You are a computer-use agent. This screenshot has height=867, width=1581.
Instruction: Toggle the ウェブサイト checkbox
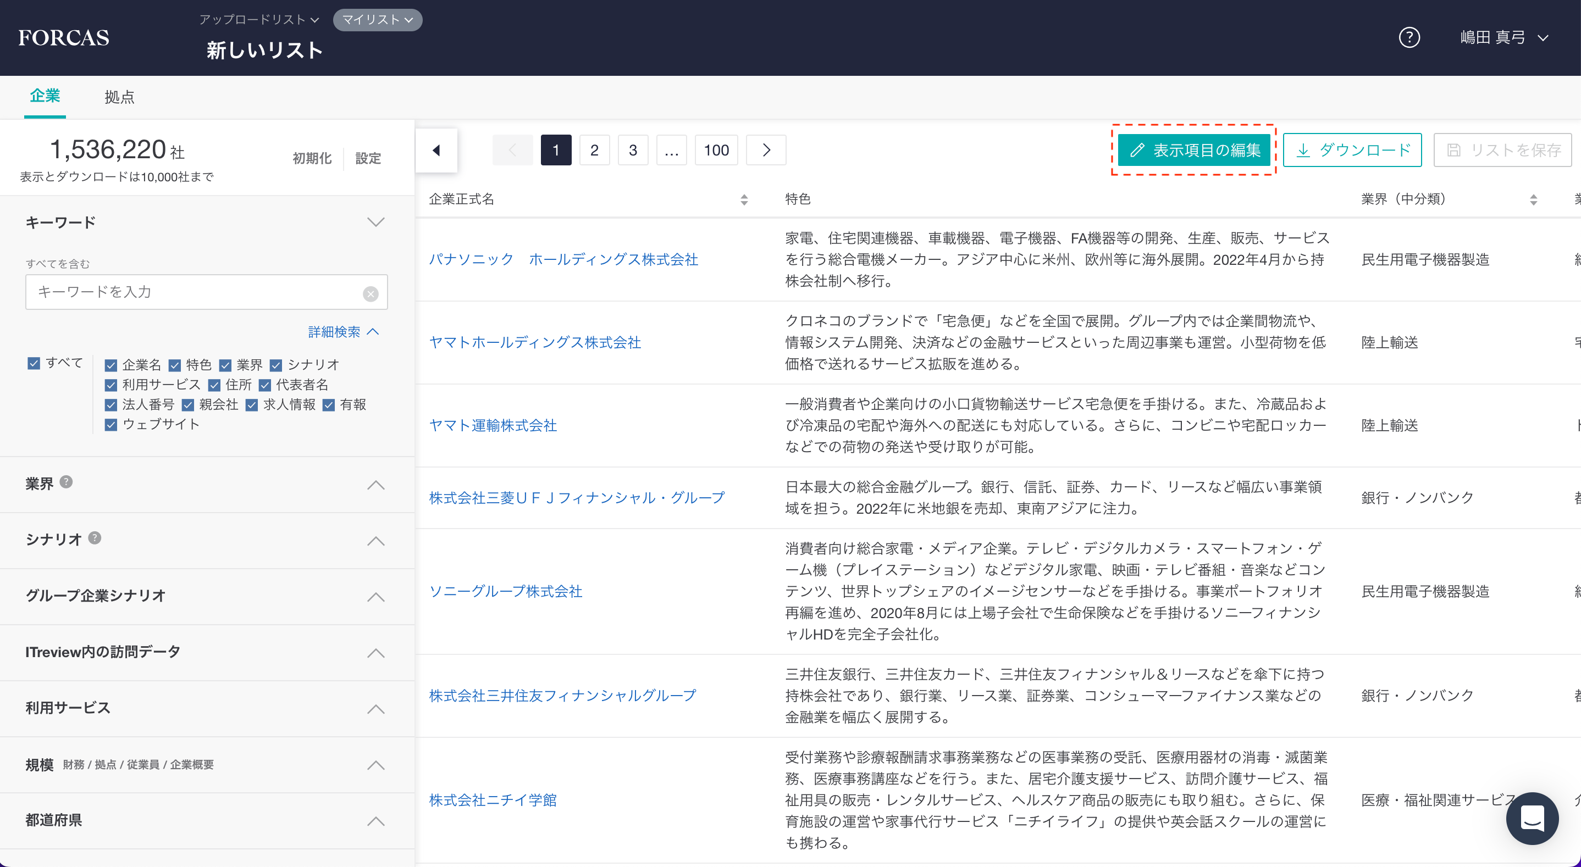click(x=111, y=425)
